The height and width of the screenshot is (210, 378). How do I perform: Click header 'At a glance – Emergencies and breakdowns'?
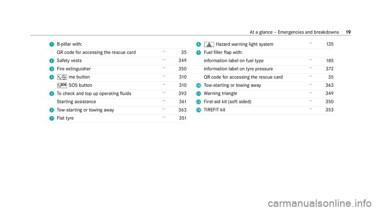(x=294, y=32)
